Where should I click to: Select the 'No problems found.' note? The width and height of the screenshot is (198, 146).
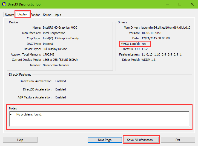pos(29,114)
